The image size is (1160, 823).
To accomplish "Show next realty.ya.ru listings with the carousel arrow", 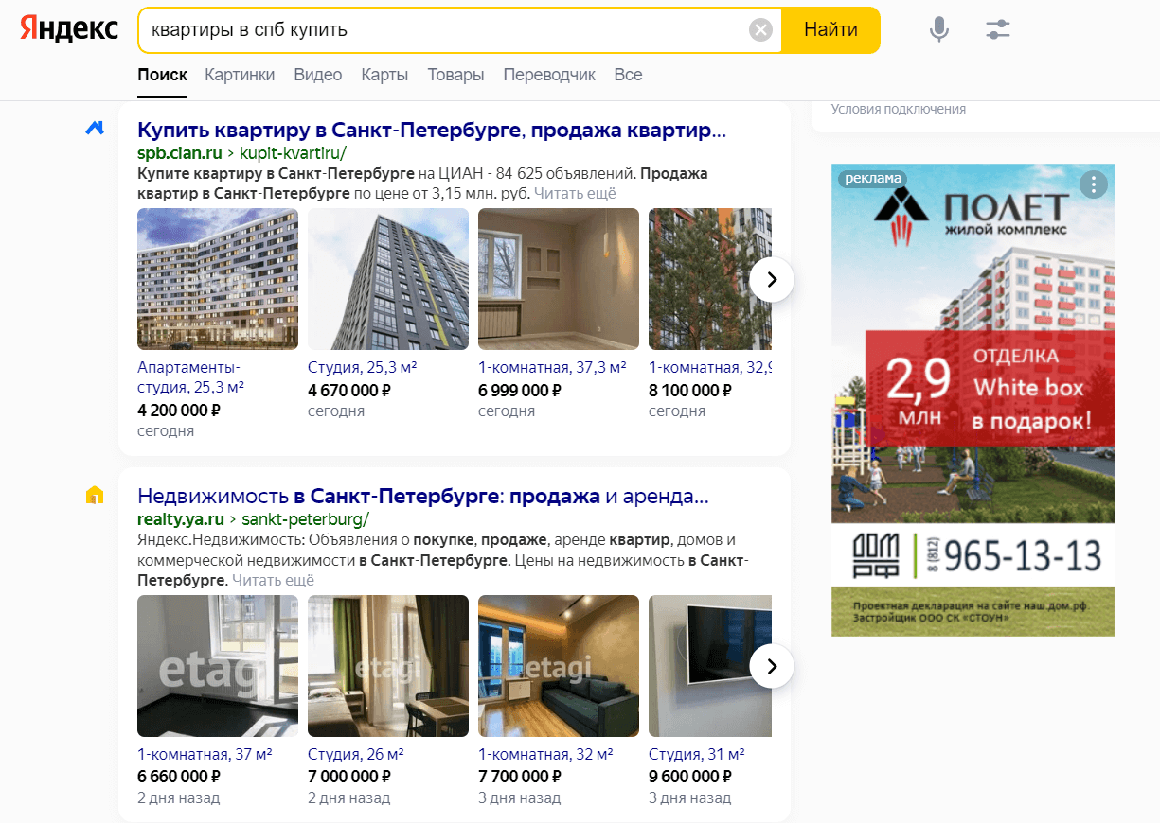I will pyautogui.click(x=771, y=666).
